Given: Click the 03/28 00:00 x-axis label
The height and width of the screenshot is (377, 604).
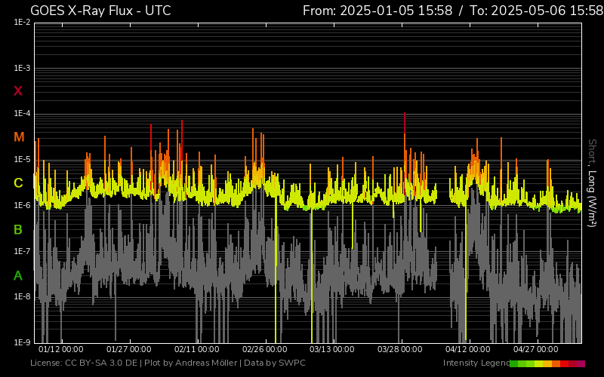Looking at the screenshot, I should [x=400, y=349].
